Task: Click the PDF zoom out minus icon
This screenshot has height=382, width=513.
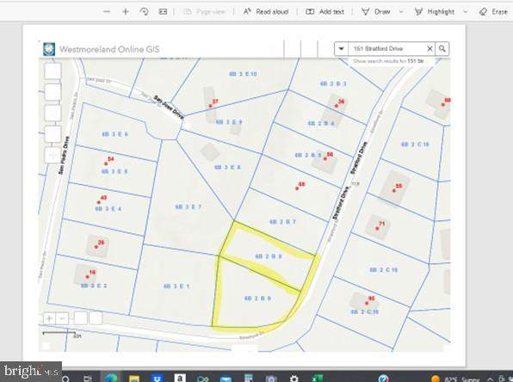Action: tap(107, 12)
